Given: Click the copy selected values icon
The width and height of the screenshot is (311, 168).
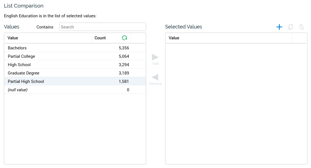Looking at the screenshot, I should [290, 27].
